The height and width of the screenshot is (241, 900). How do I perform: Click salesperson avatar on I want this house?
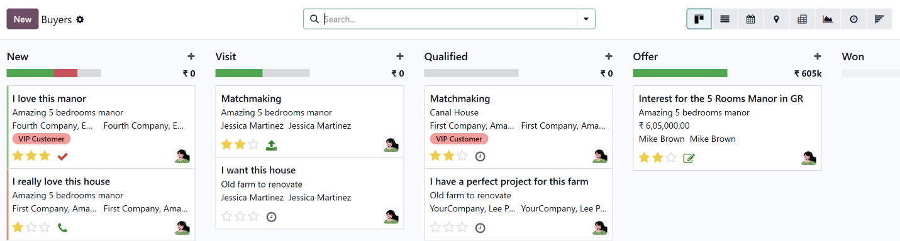point(391,217)
